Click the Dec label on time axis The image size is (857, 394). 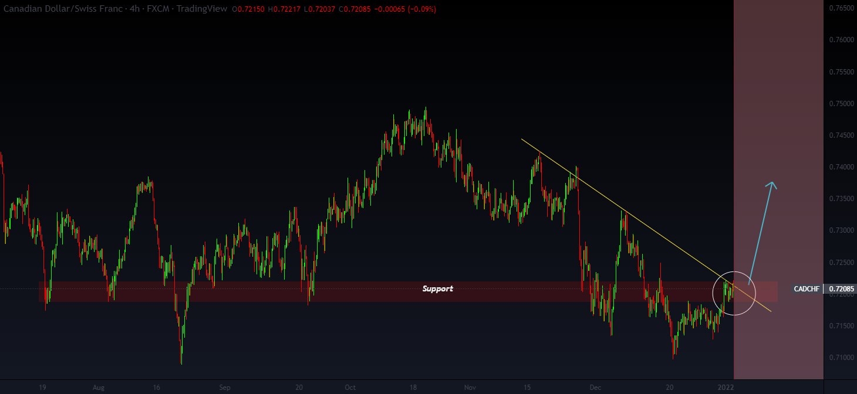coord(596,388)
